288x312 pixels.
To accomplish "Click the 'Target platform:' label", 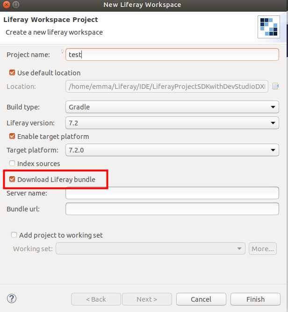I will [32, 150].
